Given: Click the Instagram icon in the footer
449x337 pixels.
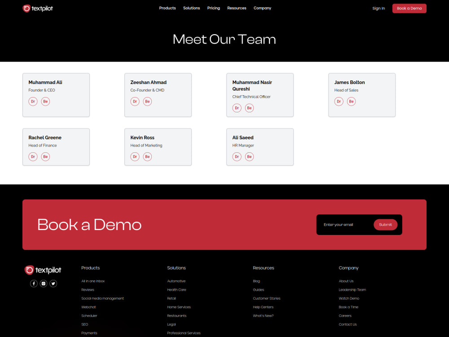Looking at the screenshot, I should click(x=43, y=284).
